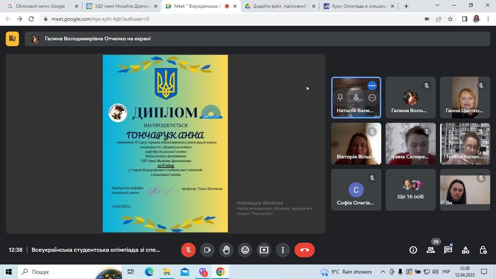Click the shared diploma presentation
Viewport: 496px width, 279px height.
click(165, 143)
